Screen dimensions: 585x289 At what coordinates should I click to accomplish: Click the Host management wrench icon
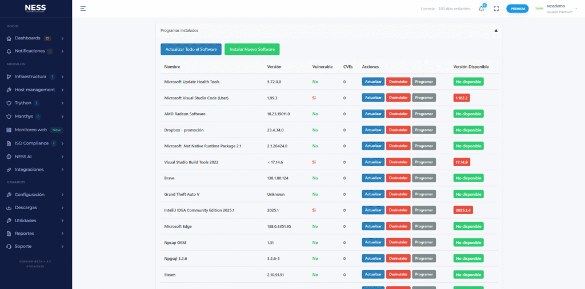pos(9,90)
